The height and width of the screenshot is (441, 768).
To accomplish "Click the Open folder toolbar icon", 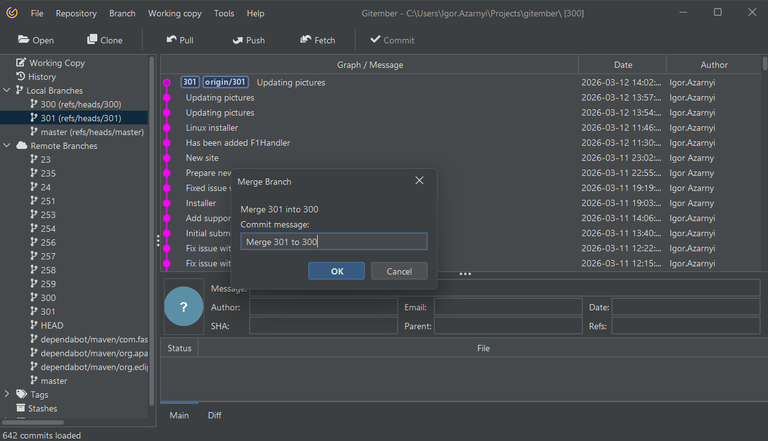I will coord(24,40).
